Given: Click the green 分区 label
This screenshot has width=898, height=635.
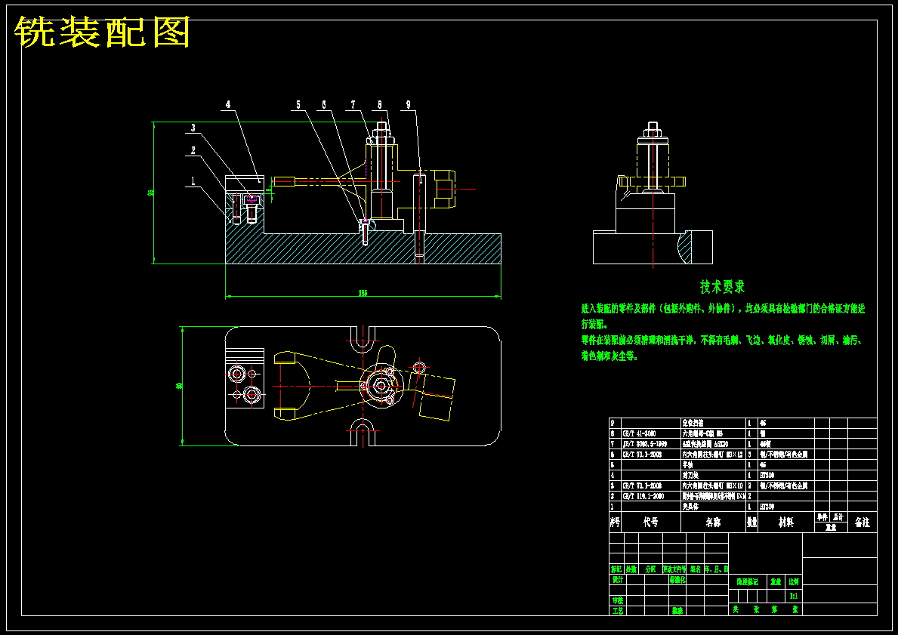Looking at the screenshot, I should [650, 570].
